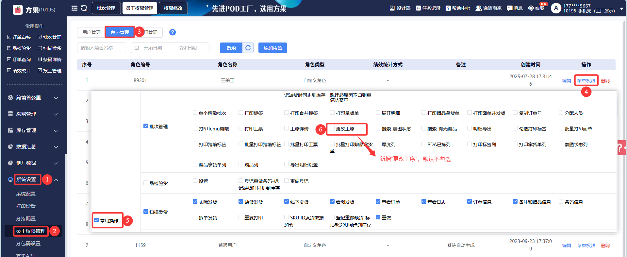Switch to the 用户管理 tab
627x257 pixels.
click(91, 32)
